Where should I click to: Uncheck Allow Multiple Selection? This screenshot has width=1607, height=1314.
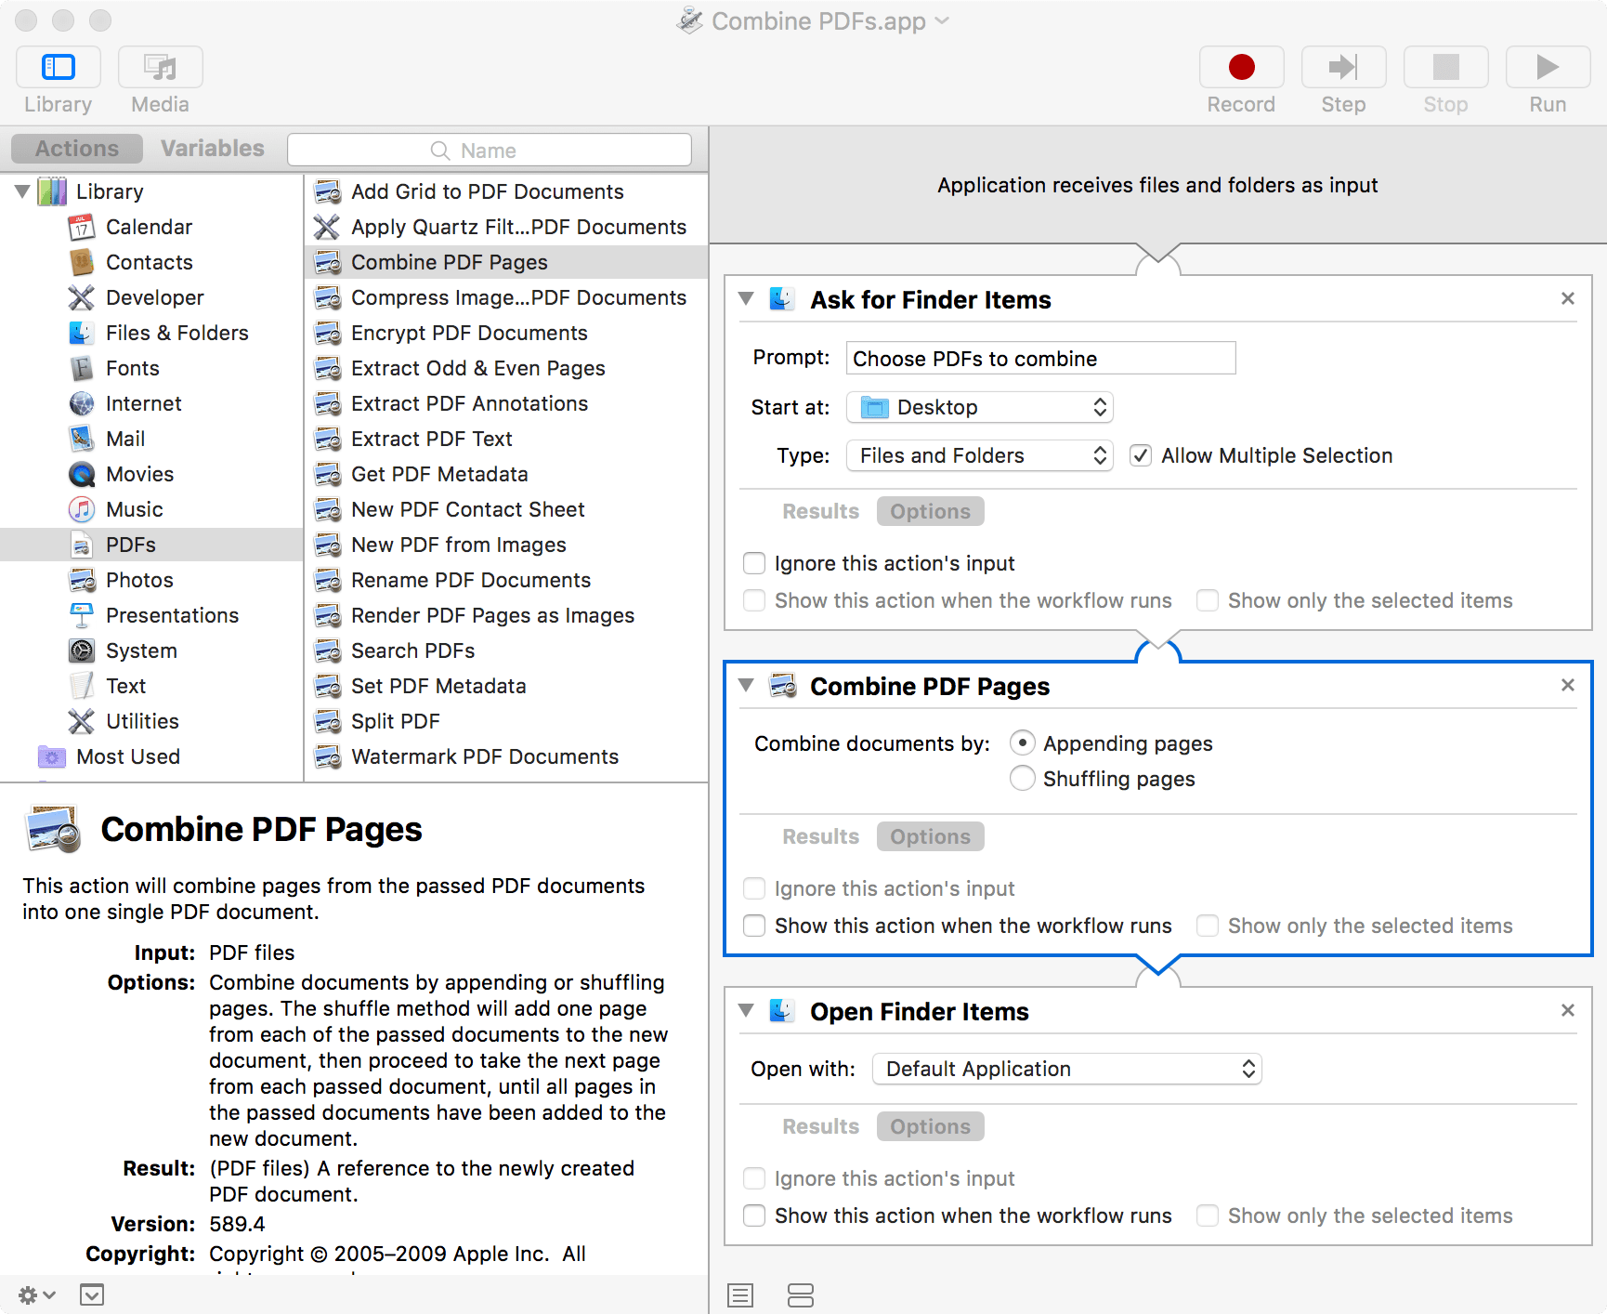click(x=1140, y=455)
